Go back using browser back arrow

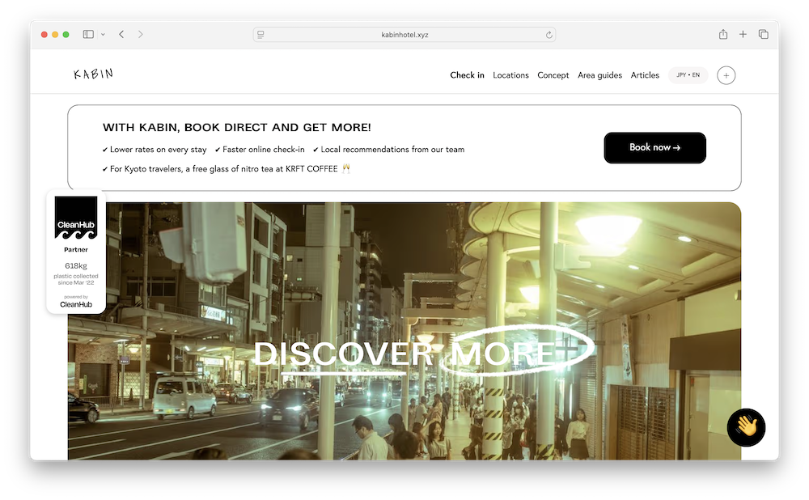(x=121, y=35)
